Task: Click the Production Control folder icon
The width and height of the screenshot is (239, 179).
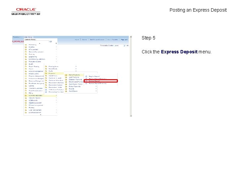Action: [x=26, y=62]
